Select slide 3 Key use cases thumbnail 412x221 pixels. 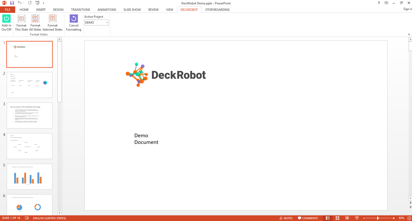pyautogui.click(x=30, y=115)
